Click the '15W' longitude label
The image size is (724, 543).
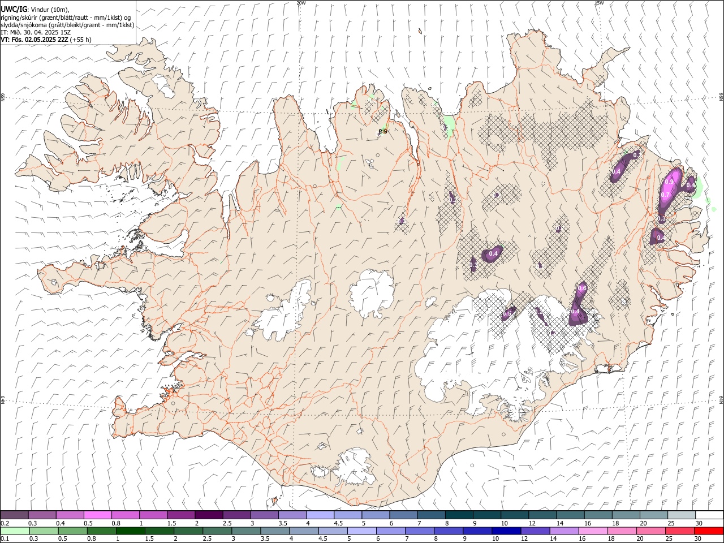[599, 3]
